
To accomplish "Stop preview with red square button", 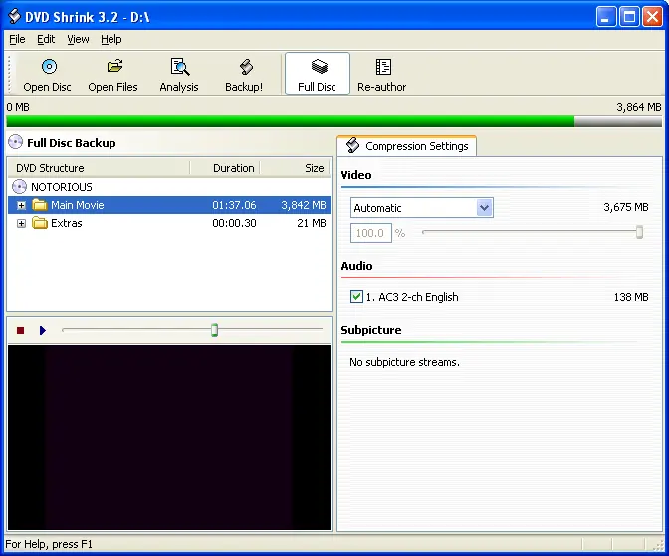I will (x=20, y=330).
